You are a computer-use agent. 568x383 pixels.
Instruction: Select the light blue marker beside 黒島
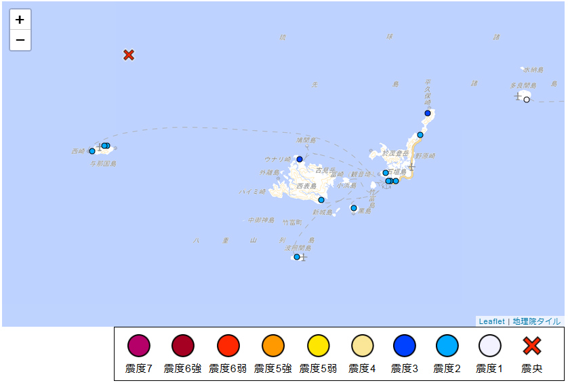click(x=354, y=208)
